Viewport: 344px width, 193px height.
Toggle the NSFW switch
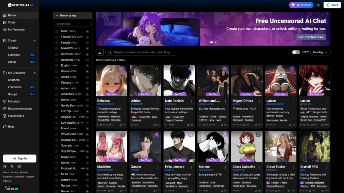296,52
